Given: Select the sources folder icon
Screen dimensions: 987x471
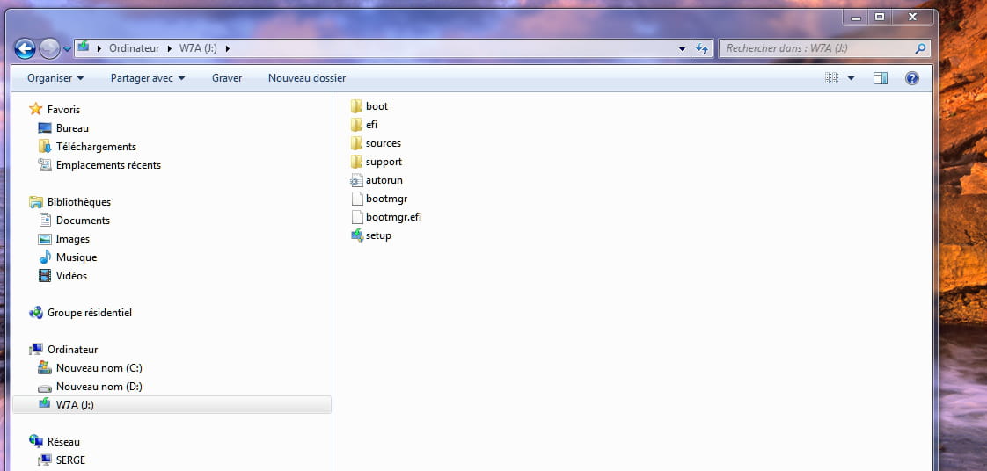Looking at the screenshot, I should coord(357,143).
